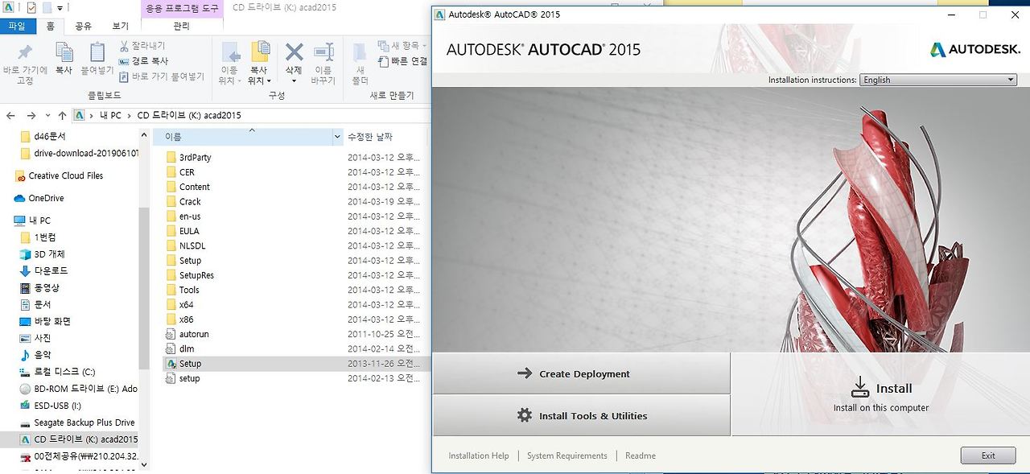
Task: Open the 이름 column filter dropdown arrow
Action: tap(337, 137)
